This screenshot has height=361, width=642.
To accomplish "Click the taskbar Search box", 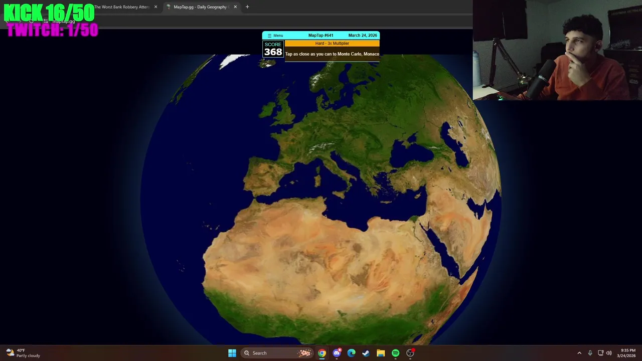I will pyautogui.click(x=277, y=353).
